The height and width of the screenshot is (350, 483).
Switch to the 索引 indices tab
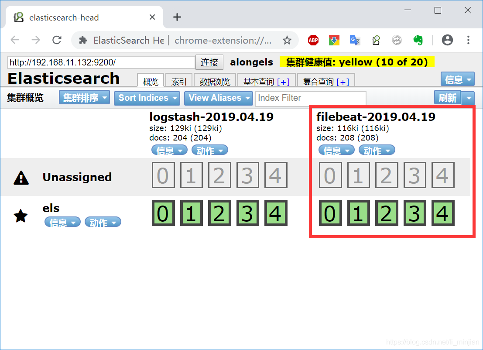179,81
